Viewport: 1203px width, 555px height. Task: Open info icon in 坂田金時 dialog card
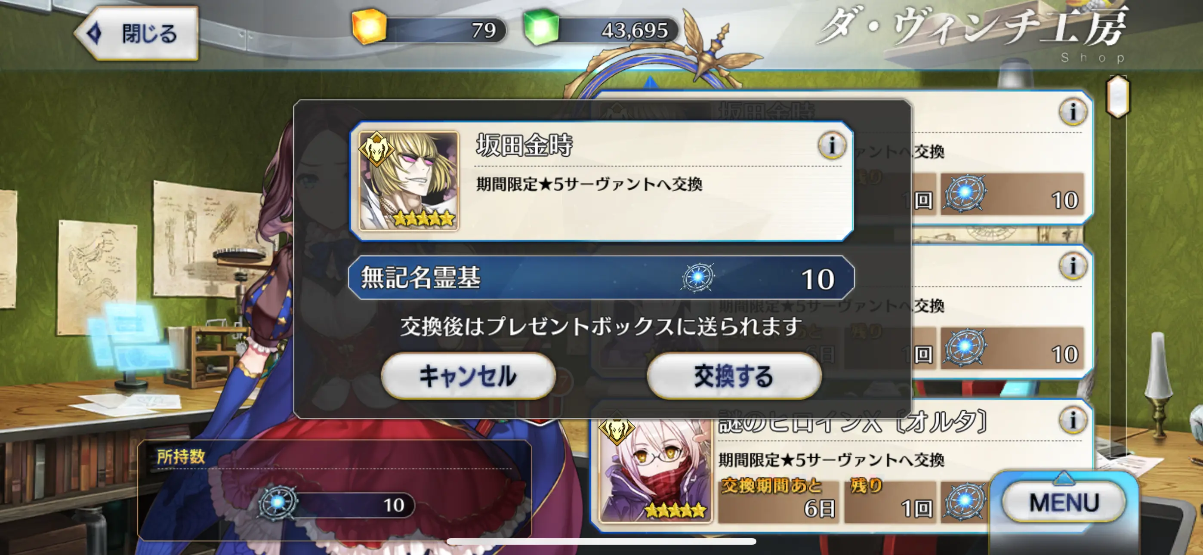coord(831,145)
